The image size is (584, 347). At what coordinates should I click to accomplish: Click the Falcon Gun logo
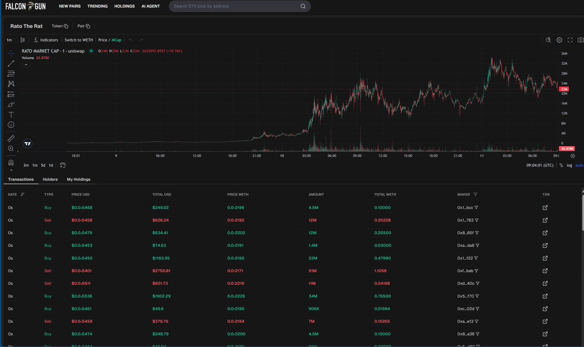pyautogui.click(x=26, y=6)
